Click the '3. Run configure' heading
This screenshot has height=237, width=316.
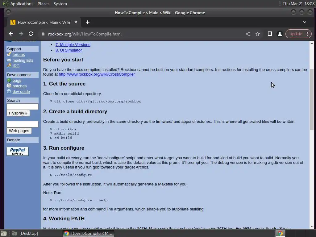pos(64,148)
